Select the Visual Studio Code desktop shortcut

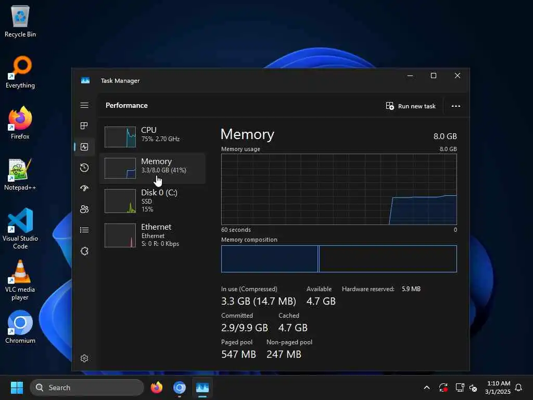(x=20, y=229)
